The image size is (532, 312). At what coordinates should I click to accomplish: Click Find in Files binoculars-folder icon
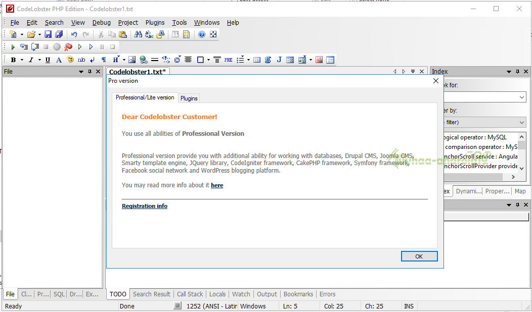point(160,34)
